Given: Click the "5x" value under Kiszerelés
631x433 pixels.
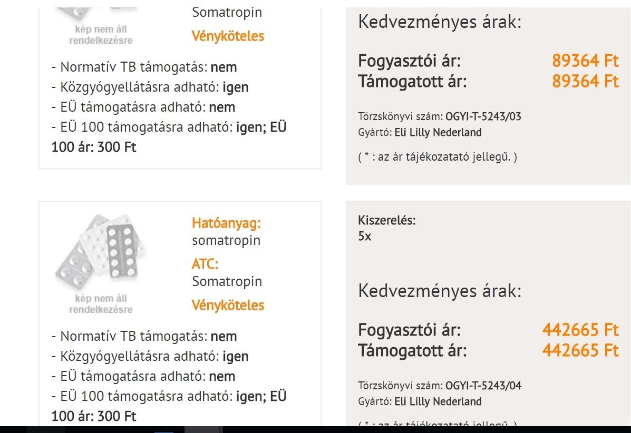Looking at the screenshot, I should coord(365,237).
